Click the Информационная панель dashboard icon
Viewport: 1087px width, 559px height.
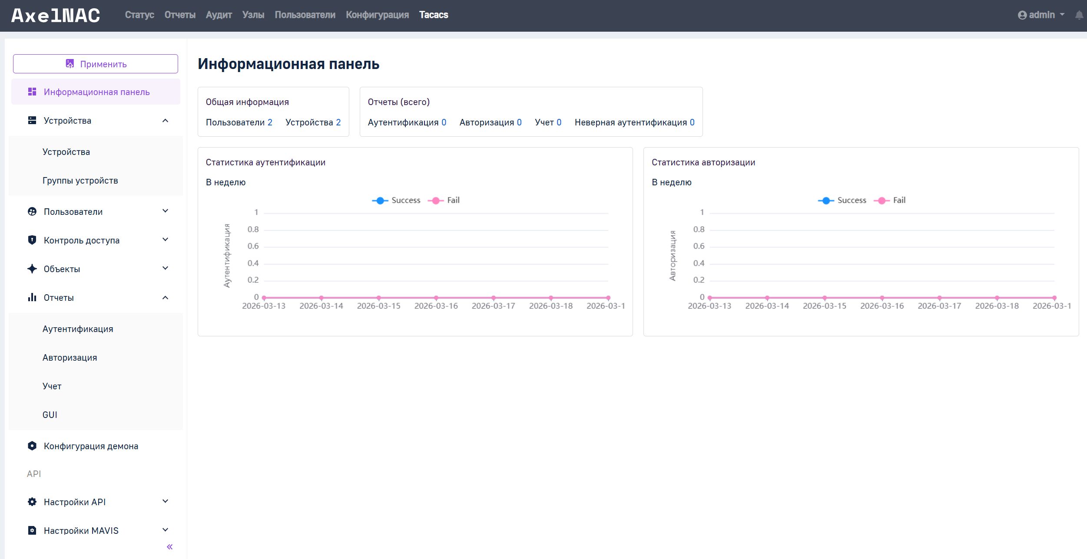[32, 92]
